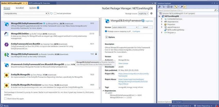This screenshot has width=219, height=107.
Task: Expand the Dependencies node arrow in Solution Explorer
Action: coord(162,22)
